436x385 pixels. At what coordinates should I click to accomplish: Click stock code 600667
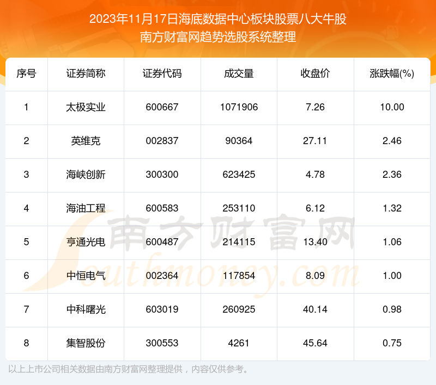click(162, 107)
